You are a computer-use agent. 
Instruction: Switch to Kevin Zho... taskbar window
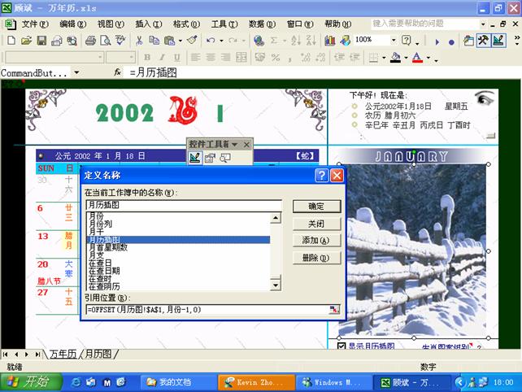pos(257,382)
